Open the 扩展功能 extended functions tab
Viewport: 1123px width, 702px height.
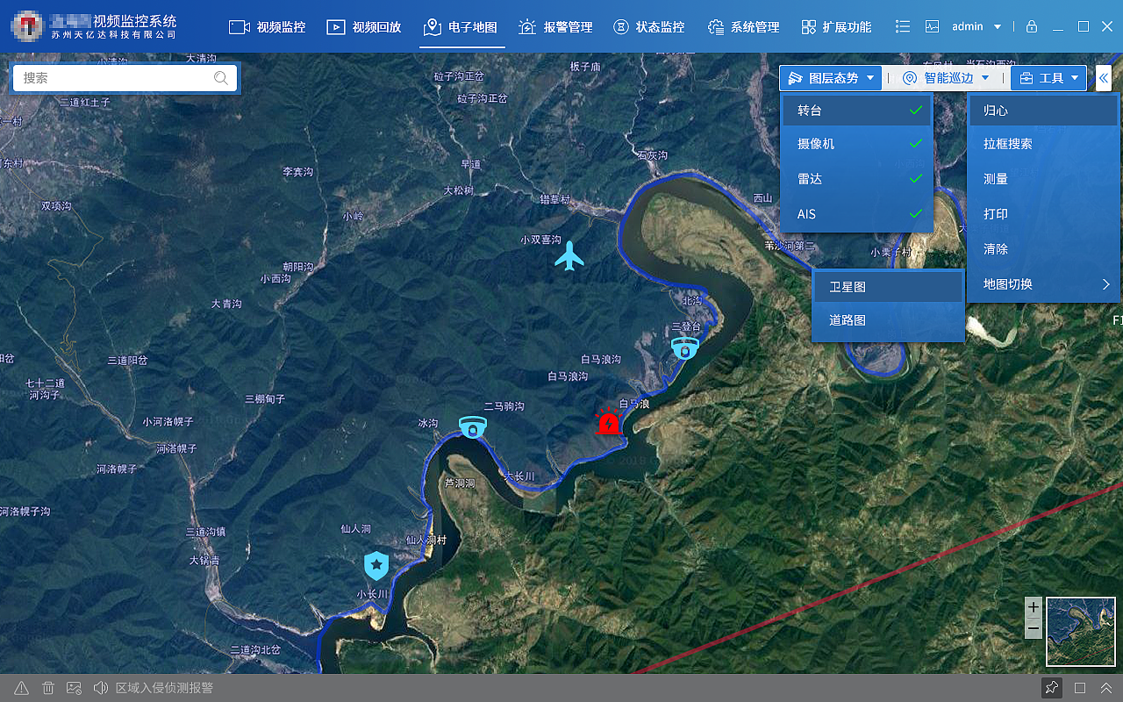(x=836, y=27)
